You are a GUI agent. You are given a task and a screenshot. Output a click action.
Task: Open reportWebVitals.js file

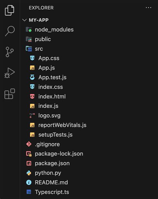(x=62, y=125)
